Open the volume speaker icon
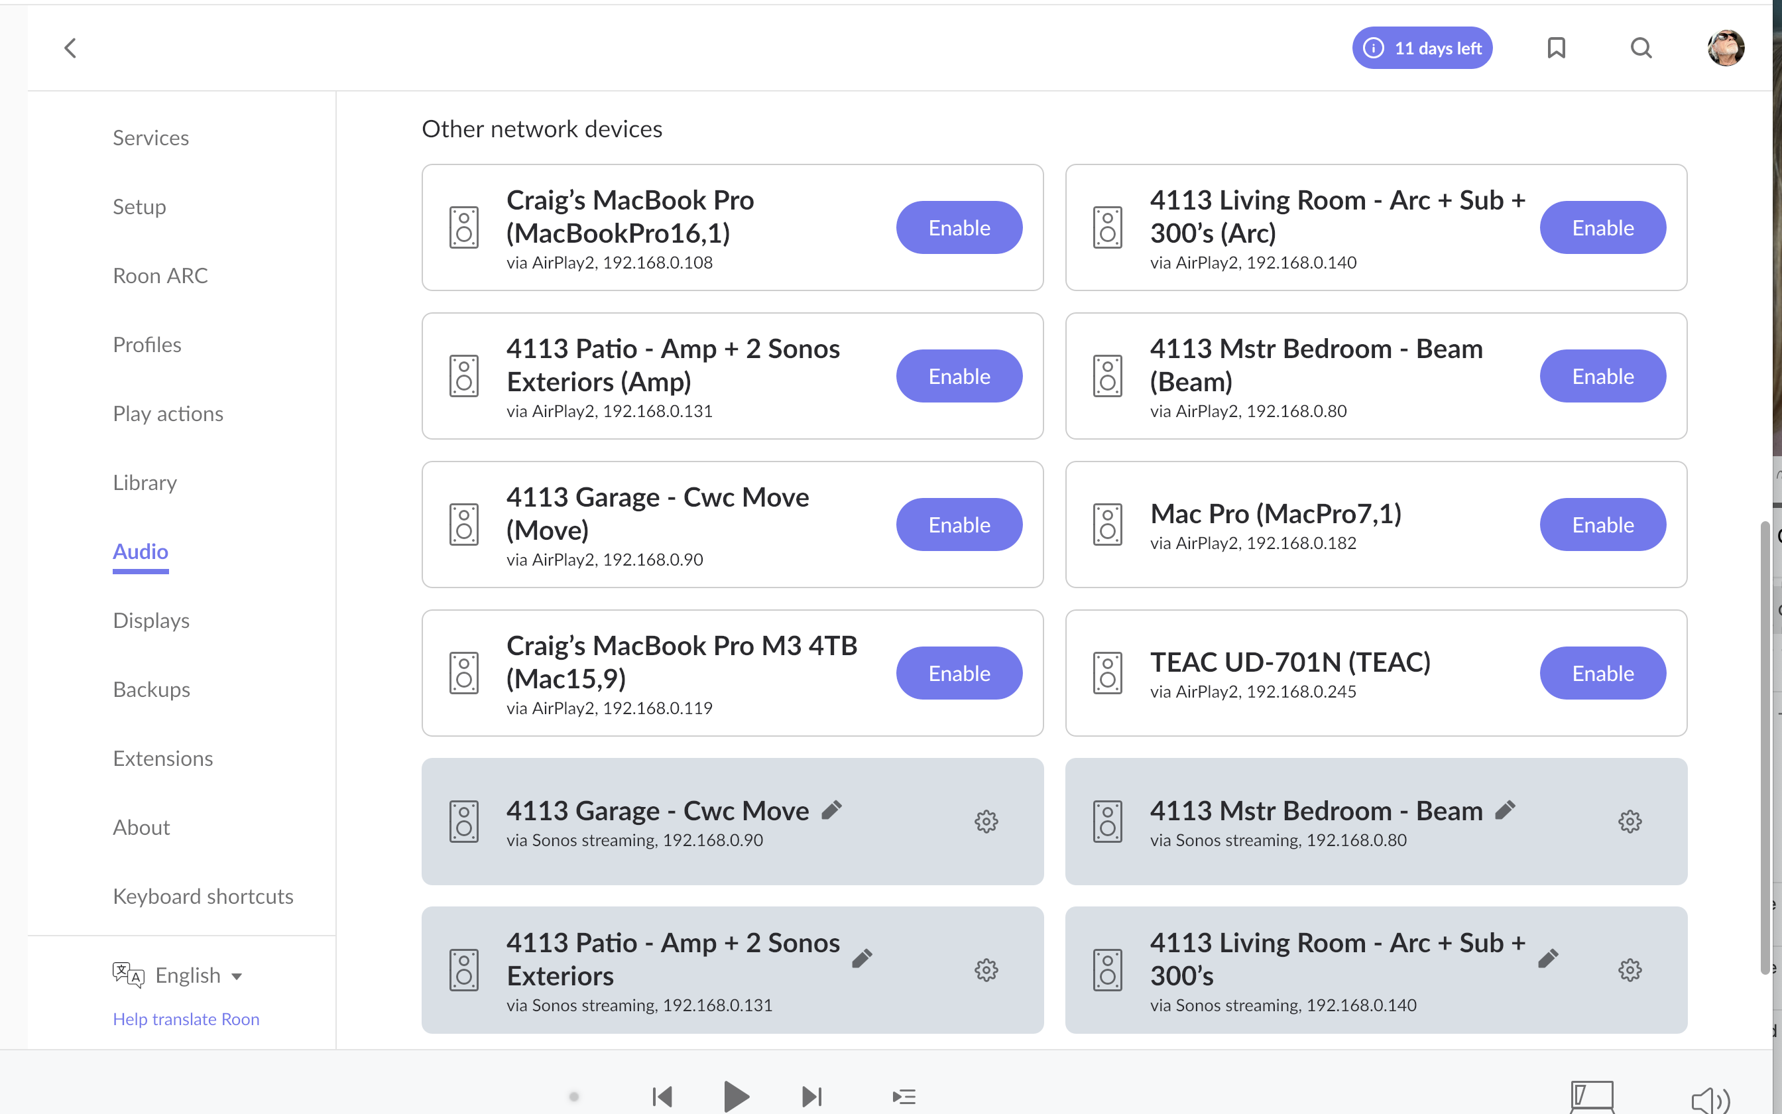The image size is (1782, 1114). [1709, 1101]
